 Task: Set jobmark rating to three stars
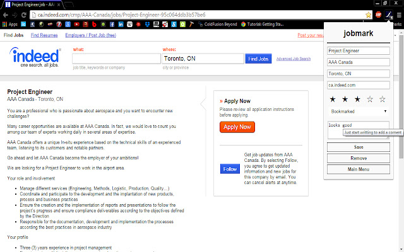357,99
